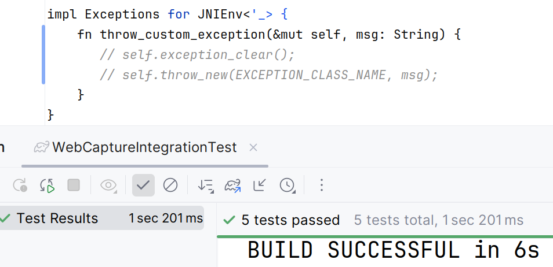The image size is (553, 267).
Task: Toggle Show Ignored tests filter
Action: click(x=170, y=185)
